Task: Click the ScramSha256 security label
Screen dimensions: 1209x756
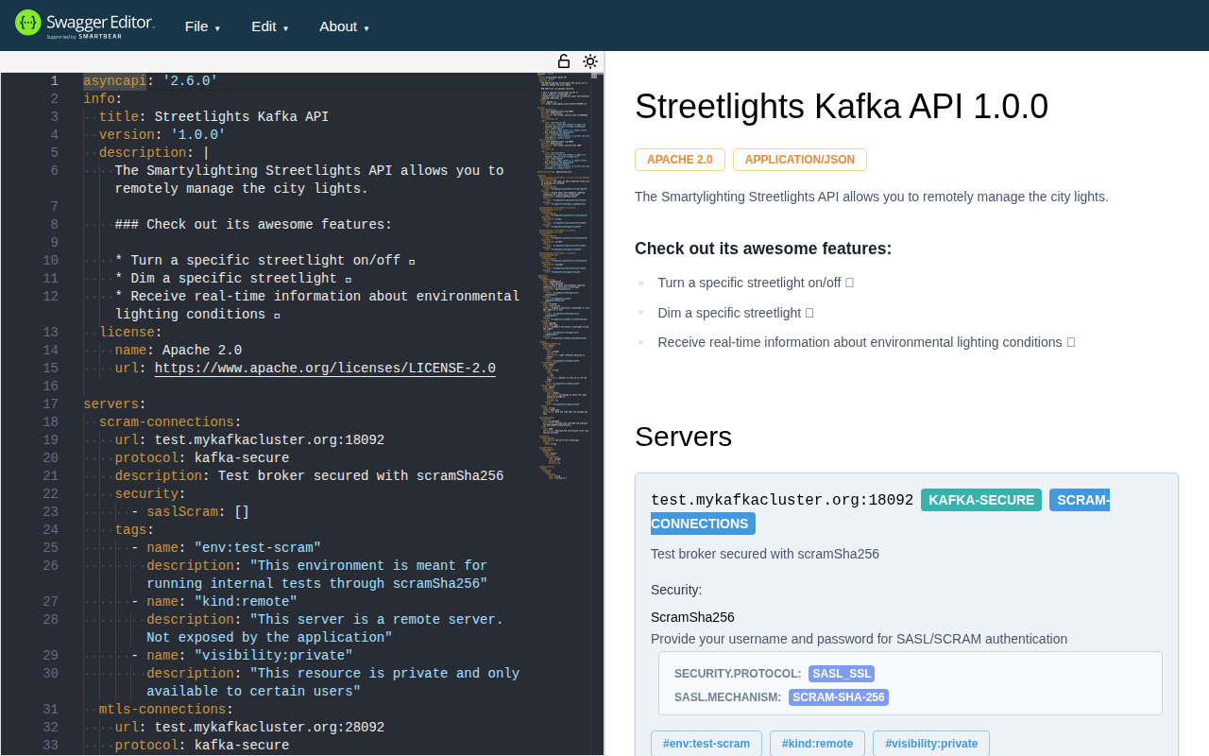Action: (692, 617)
